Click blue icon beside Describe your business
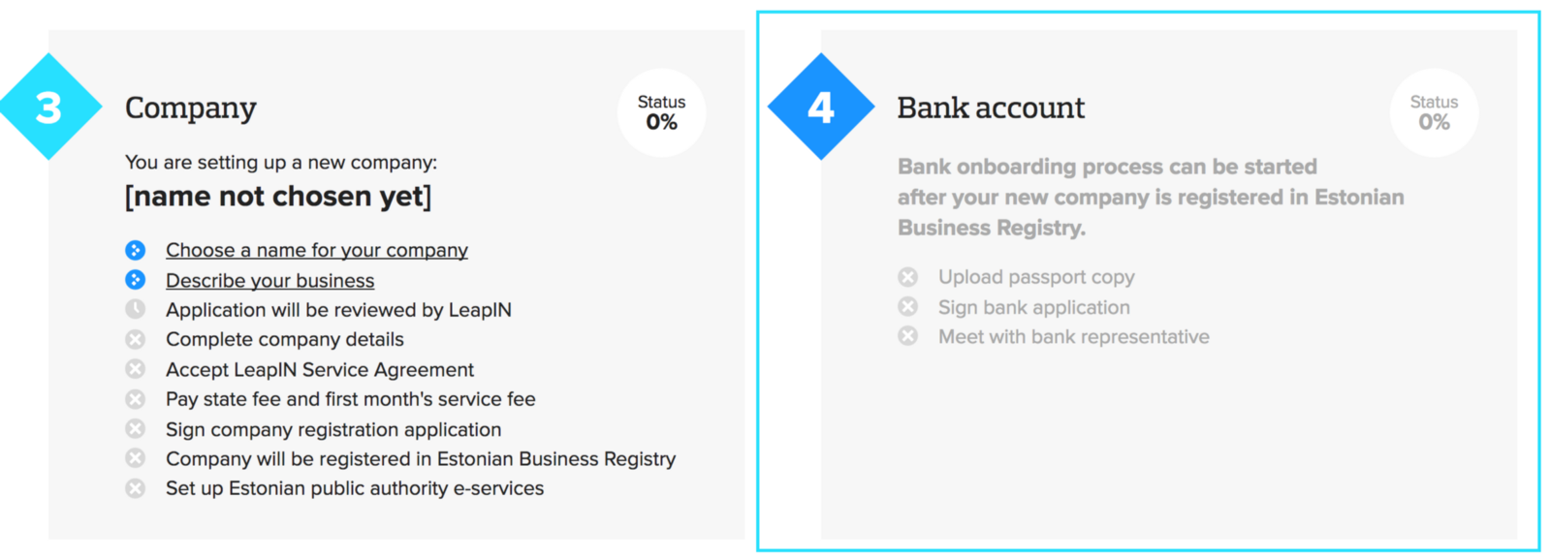The height and width of the screenshot is (557, 1551). coord(136,280)
